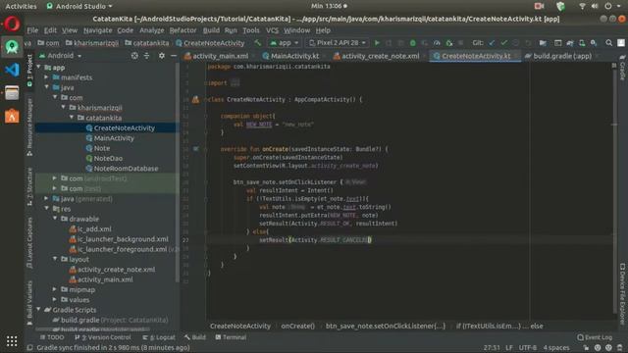Open the File menu
Screen dimensions: 628x353
coord(32,30)
